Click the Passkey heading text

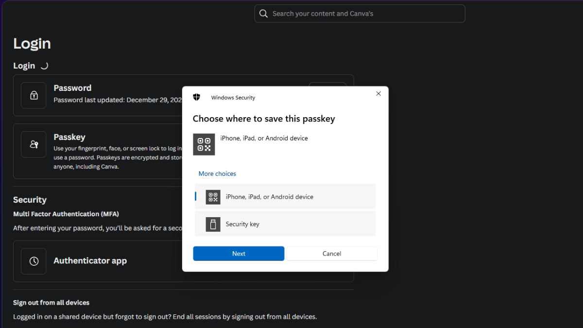[69, 137]
